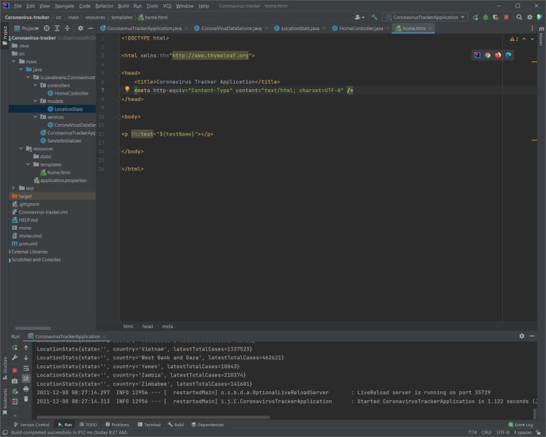The width and height of the screenshot is (546, 437).
Task: Click the Build Project hammer icon
Action: pyautogui.click(x=375, y=17)
